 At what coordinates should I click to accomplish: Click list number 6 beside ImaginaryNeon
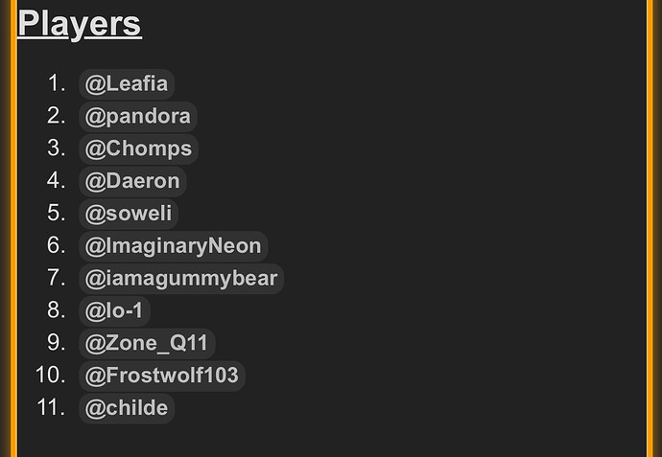pyautogui.click(x=57, y=245)
